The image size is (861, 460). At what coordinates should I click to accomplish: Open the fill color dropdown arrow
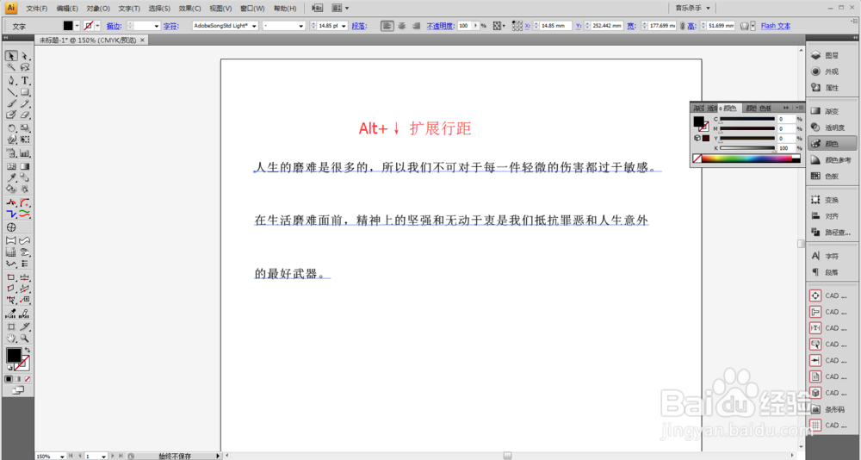tap(77, 26)
